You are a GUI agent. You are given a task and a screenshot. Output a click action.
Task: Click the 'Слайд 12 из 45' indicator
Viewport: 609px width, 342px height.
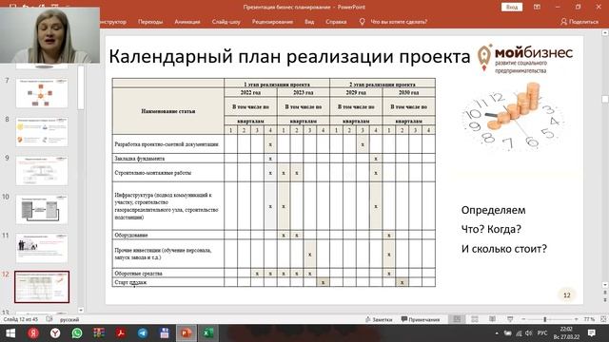pyautogui.click(x=21, y=319)
